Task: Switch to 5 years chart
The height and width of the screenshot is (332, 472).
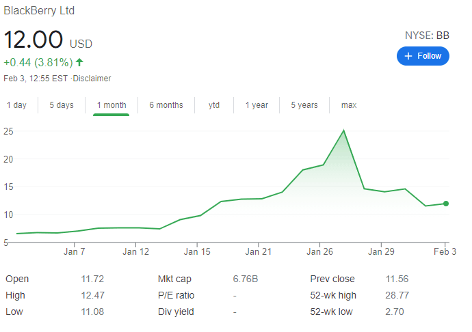Action: pyautogui.click(x=304, y=105)
